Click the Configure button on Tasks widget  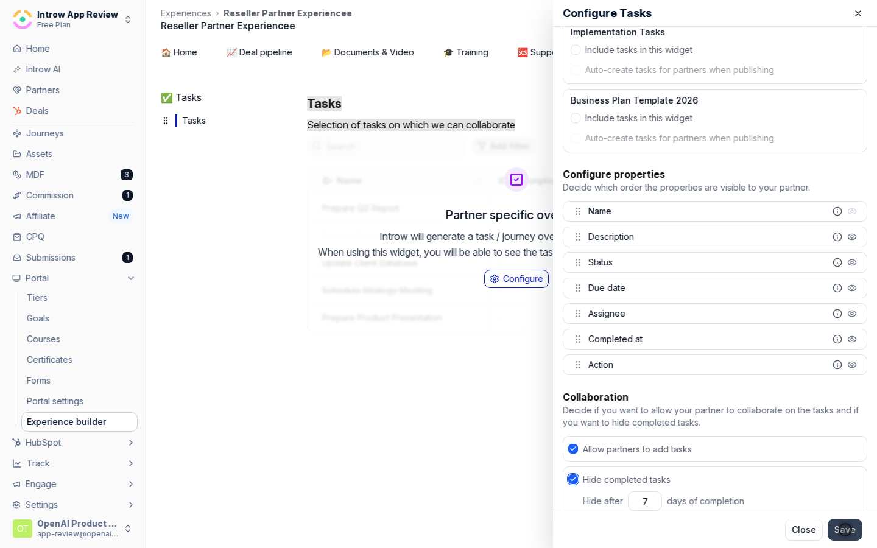pos(516,279)
